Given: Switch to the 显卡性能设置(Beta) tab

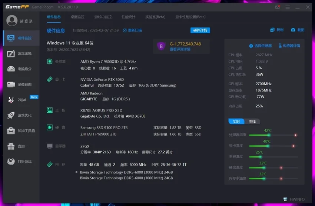Looking at the screenshot, I should pyautogui.click(x=190, y=17).
